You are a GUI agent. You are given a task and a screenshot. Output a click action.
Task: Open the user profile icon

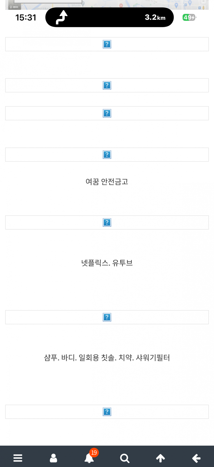pos(53,458)
